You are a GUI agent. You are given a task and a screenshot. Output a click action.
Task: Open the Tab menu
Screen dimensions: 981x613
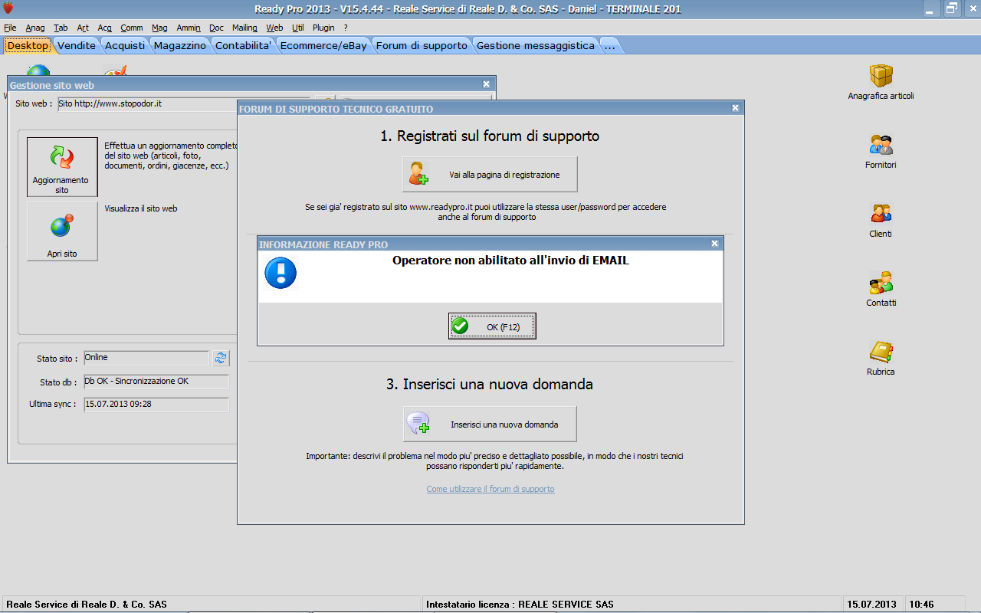61,28
